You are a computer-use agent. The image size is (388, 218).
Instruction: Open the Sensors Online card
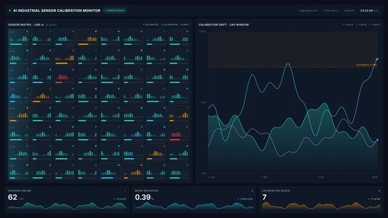(67, 200)
